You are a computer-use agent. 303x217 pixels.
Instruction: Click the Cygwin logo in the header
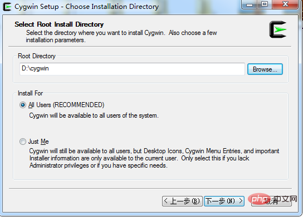tap(278, 29)
